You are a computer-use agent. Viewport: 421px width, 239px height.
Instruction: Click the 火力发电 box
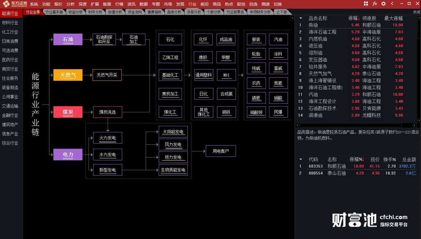click(107, 138)
